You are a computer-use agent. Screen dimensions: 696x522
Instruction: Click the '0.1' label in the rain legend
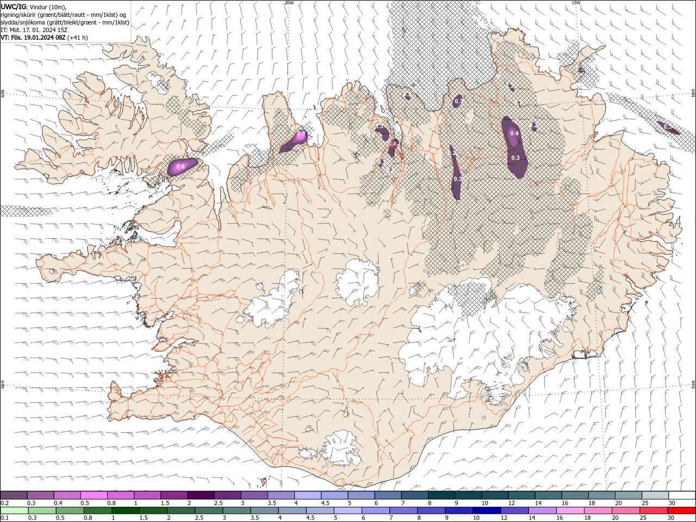[4, 518]
